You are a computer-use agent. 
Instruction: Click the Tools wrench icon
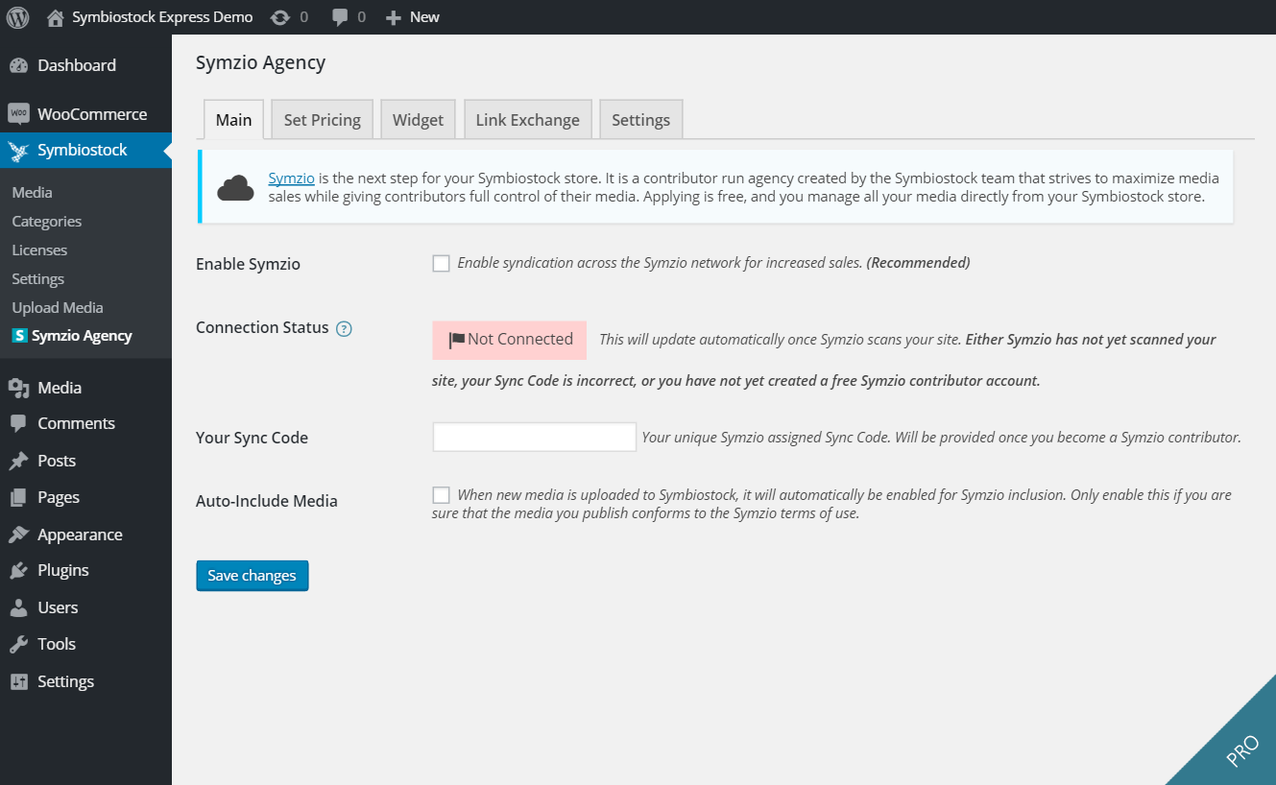pyautogui.click(x=18, y=645)
